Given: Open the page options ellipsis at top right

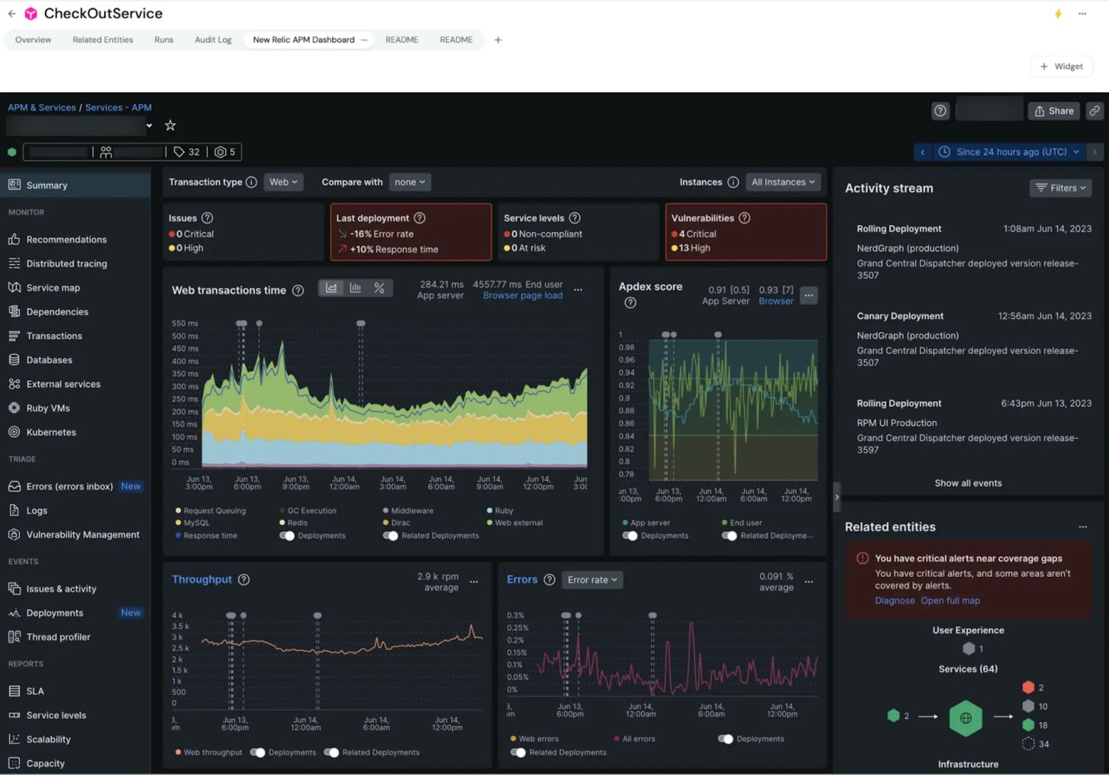Looking at the screenshot, I should tap(1082, 14).
